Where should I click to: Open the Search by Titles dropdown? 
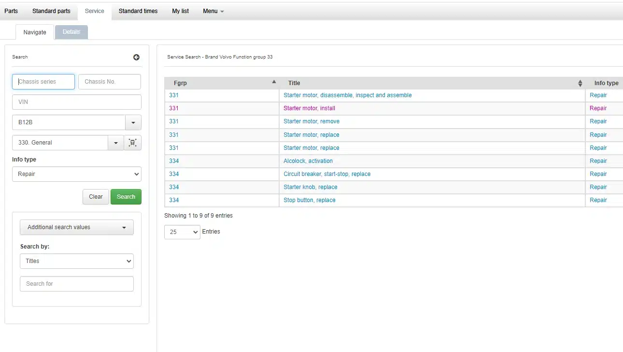coord(76,261)
